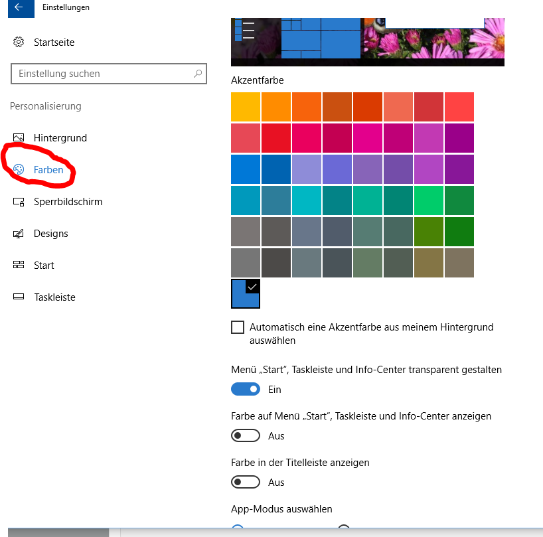Select the dark navy blue swatch
543x537 pixels.
coord(276,169)
